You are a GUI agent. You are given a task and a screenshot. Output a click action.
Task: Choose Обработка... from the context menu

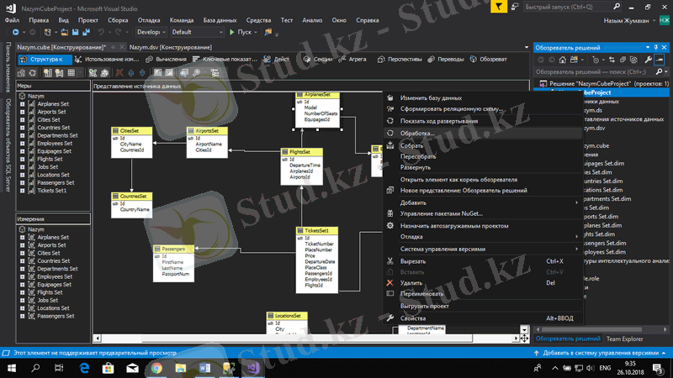click(417, 134)
